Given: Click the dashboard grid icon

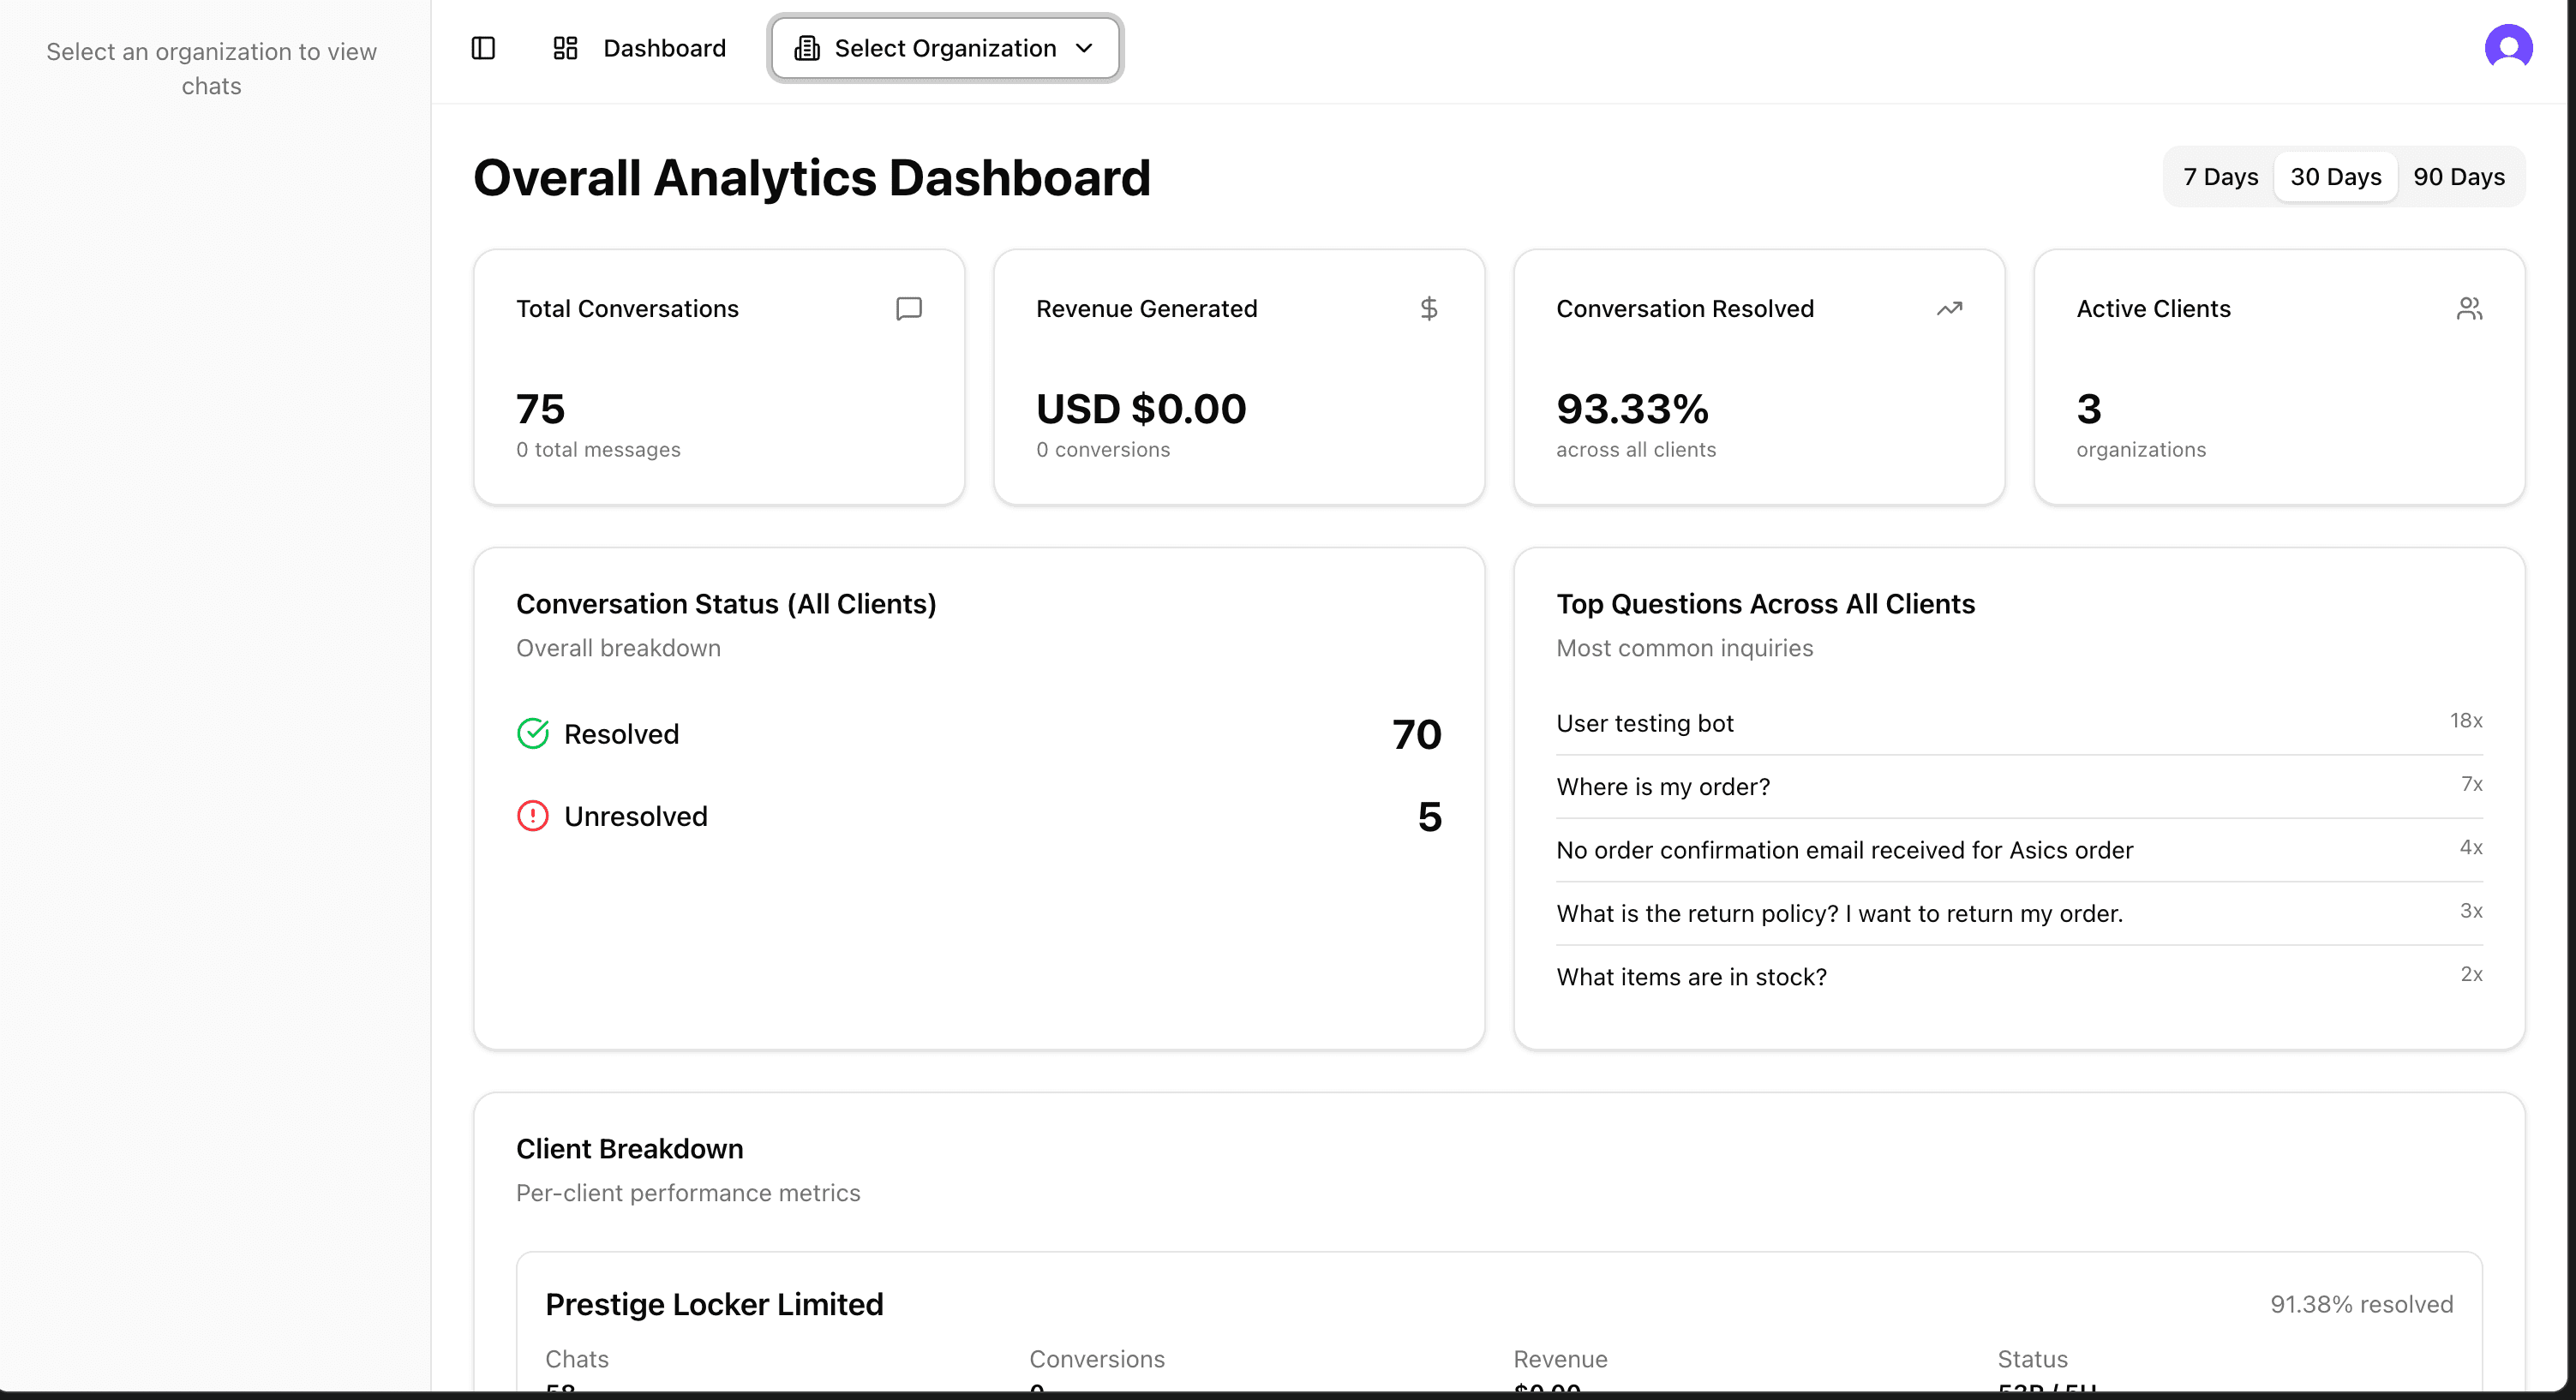Looking at the screenshot, I should [x=564, y=47].
